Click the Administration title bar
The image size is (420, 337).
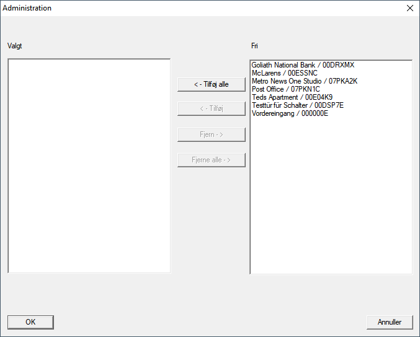pyautogui.click(x=186, y=9)
